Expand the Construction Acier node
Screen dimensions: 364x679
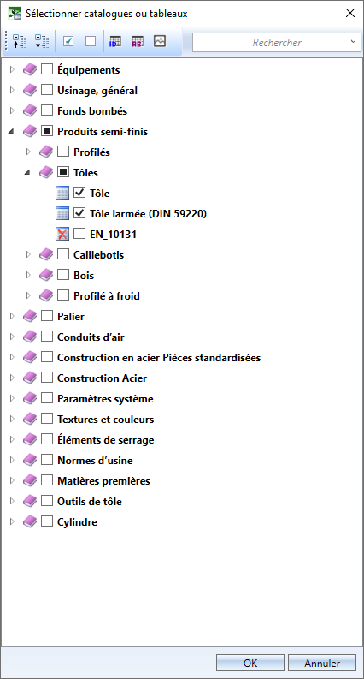pyautogui.click(x=12, y=378)
